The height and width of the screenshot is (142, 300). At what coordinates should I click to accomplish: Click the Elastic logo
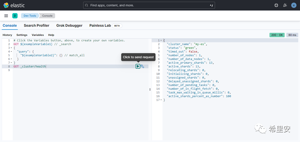tap(13, 5)
